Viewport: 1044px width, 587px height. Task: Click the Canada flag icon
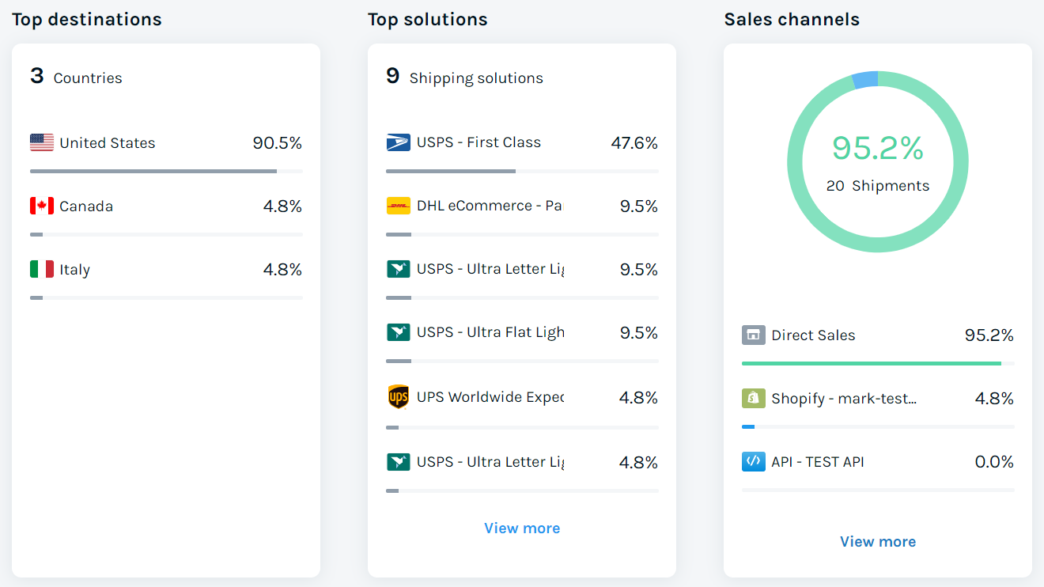(x=41, y=206)
